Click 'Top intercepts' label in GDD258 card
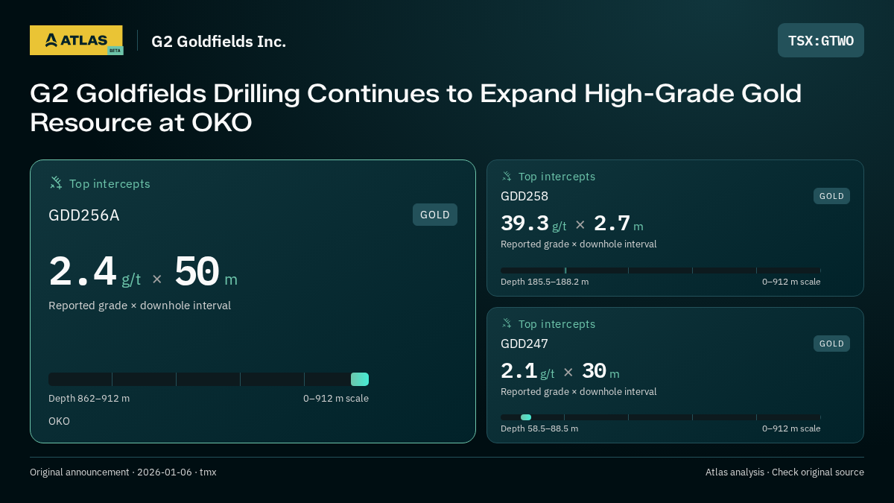 pos(557,177)
